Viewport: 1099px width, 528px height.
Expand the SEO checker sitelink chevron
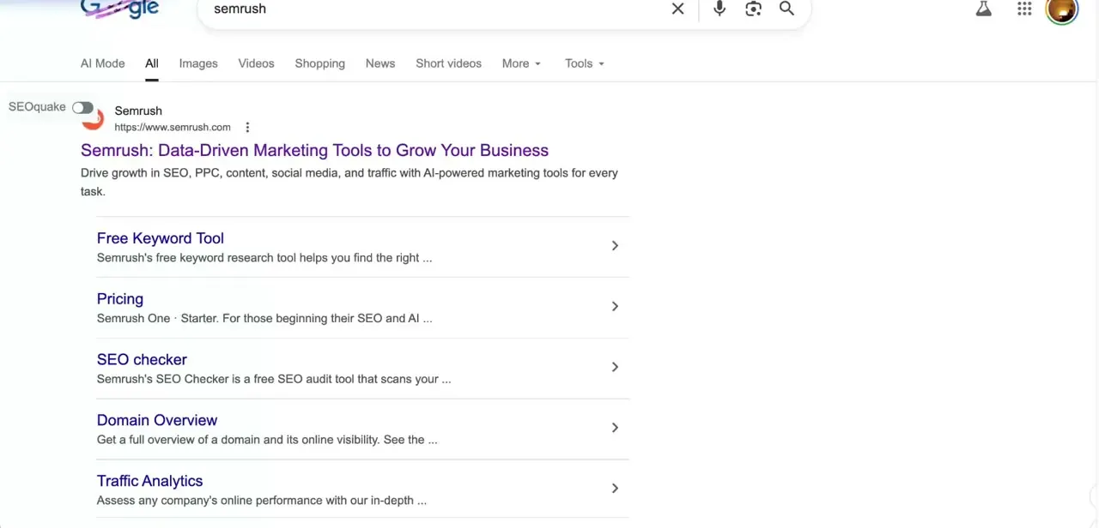click(x=615, y=367)
